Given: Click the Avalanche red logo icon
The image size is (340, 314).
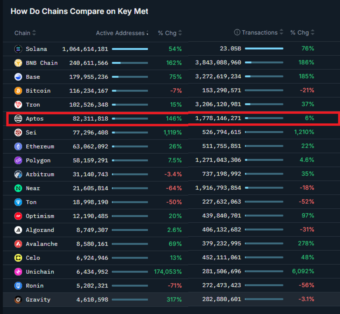Looking at the screenshot, I should (x=18, y=244).
